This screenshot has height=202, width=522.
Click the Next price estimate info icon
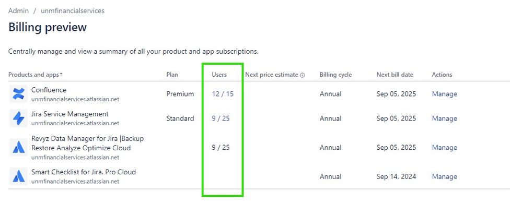303,75
